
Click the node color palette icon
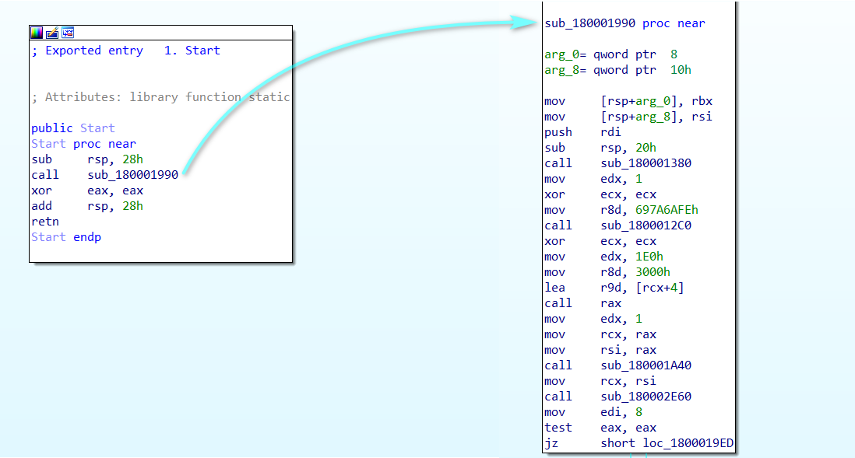click(x=37, y=33)
